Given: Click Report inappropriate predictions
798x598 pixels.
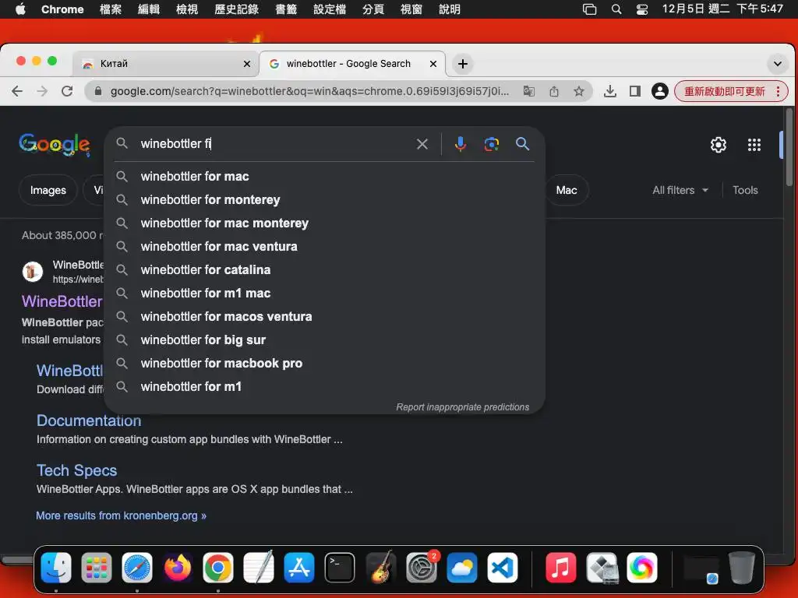Looking at the screenshot, I should [x=463, y=407].
